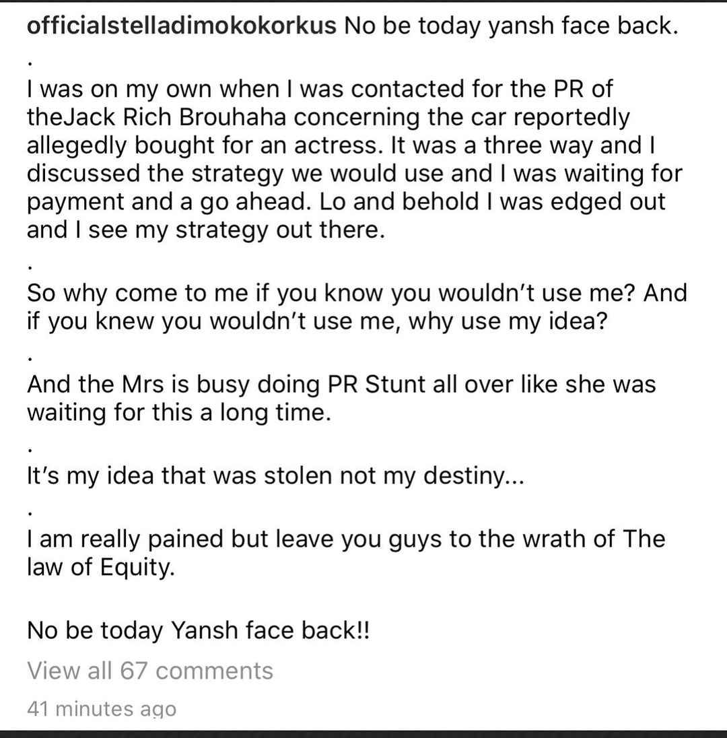This screenshot has height=738, width=727.
Task: Click the line "and I see my strategy out there"
Action: coord(205,230)
